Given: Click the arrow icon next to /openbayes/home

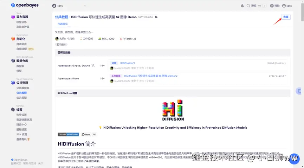Looking at the screenshot, I should pyautogui.click(x=102, y=79).
